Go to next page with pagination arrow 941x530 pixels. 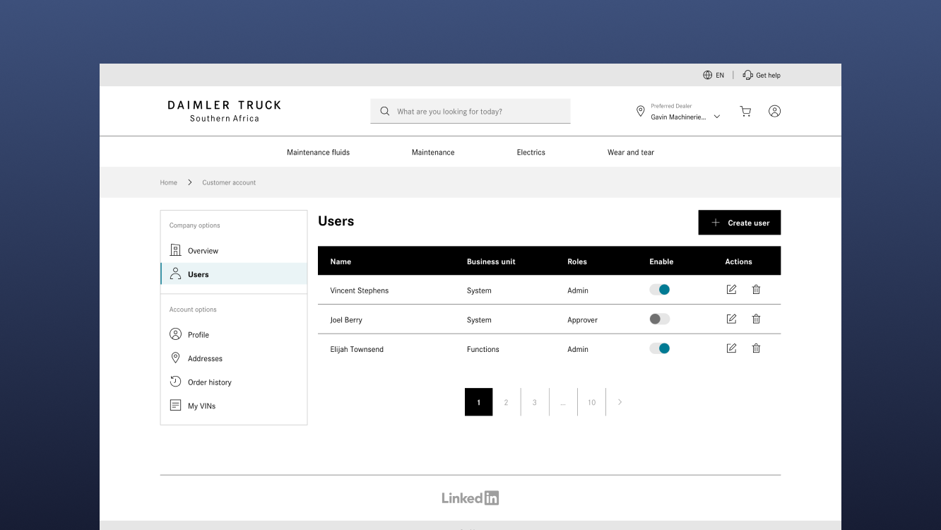click(620, 402)
